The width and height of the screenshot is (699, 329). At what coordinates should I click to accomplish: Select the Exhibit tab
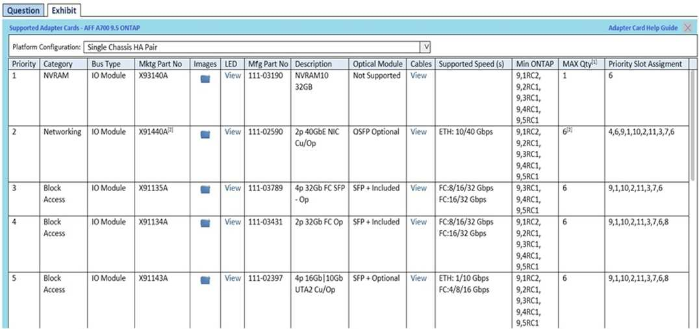pyautogui.click(x=64, y=10)
